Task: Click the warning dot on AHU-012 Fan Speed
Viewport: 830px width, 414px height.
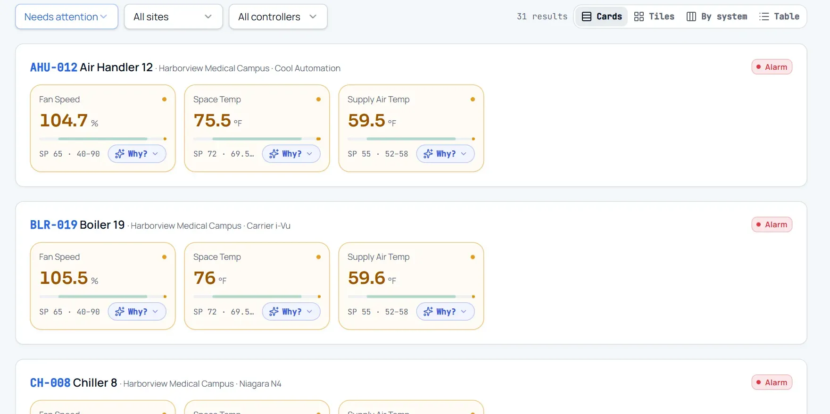Action: [x=164, y=99]
